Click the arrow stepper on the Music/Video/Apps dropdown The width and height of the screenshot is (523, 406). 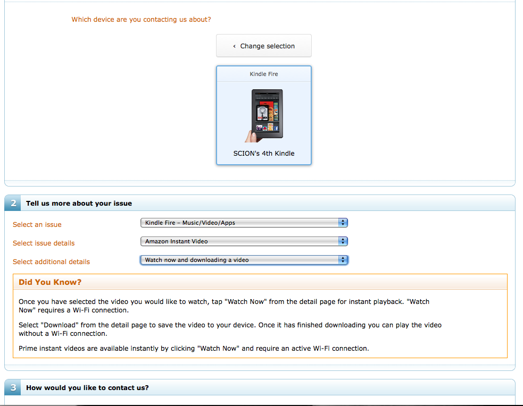[x=343, y=223]
